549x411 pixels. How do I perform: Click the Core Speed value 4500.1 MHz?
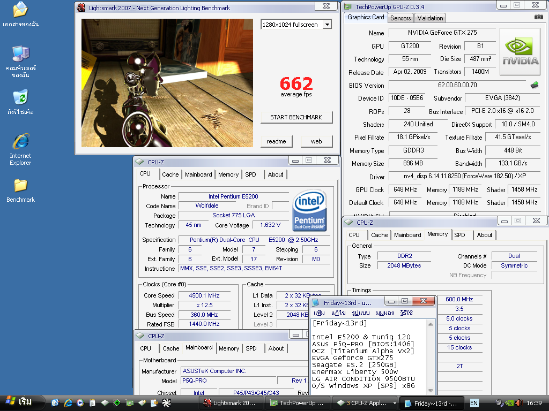204,295
